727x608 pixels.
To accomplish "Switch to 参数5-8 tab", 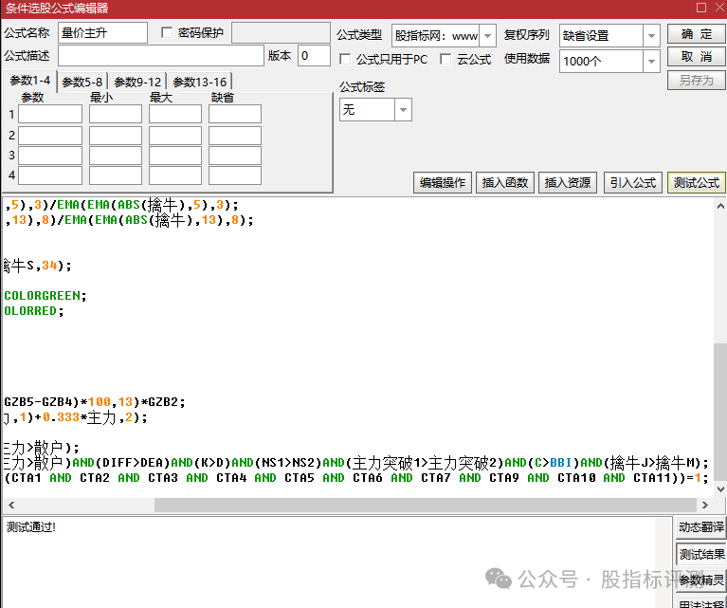I will [x=82, y=83].
